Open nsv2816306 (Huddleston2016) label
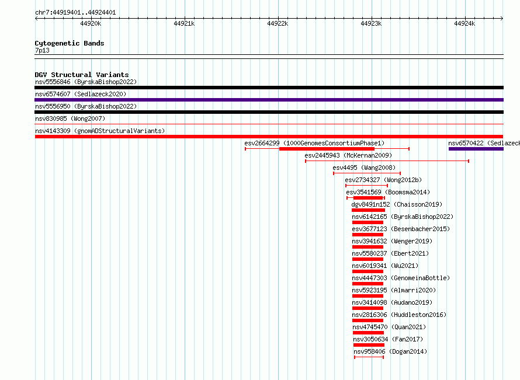Viewport: 520px width, 380px height. (399, 315)
